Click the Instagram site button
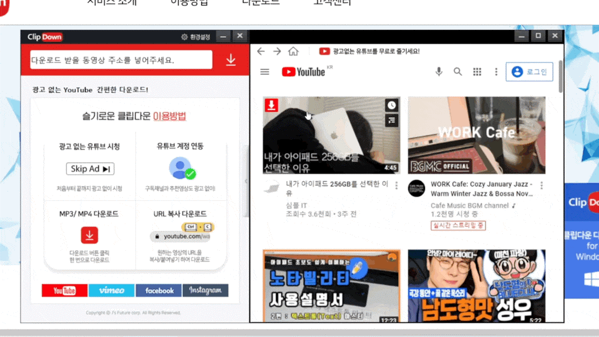This screenshot has width=599, height=337. [x=205, y=290]
